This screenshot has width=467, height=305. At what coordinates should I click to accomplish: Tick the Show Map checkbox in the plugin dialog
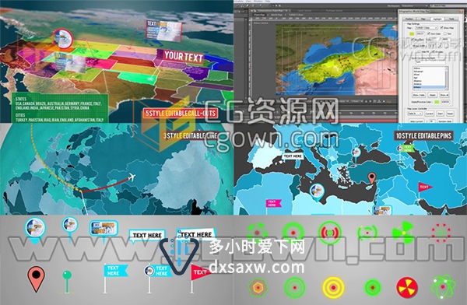pos(441,27)
